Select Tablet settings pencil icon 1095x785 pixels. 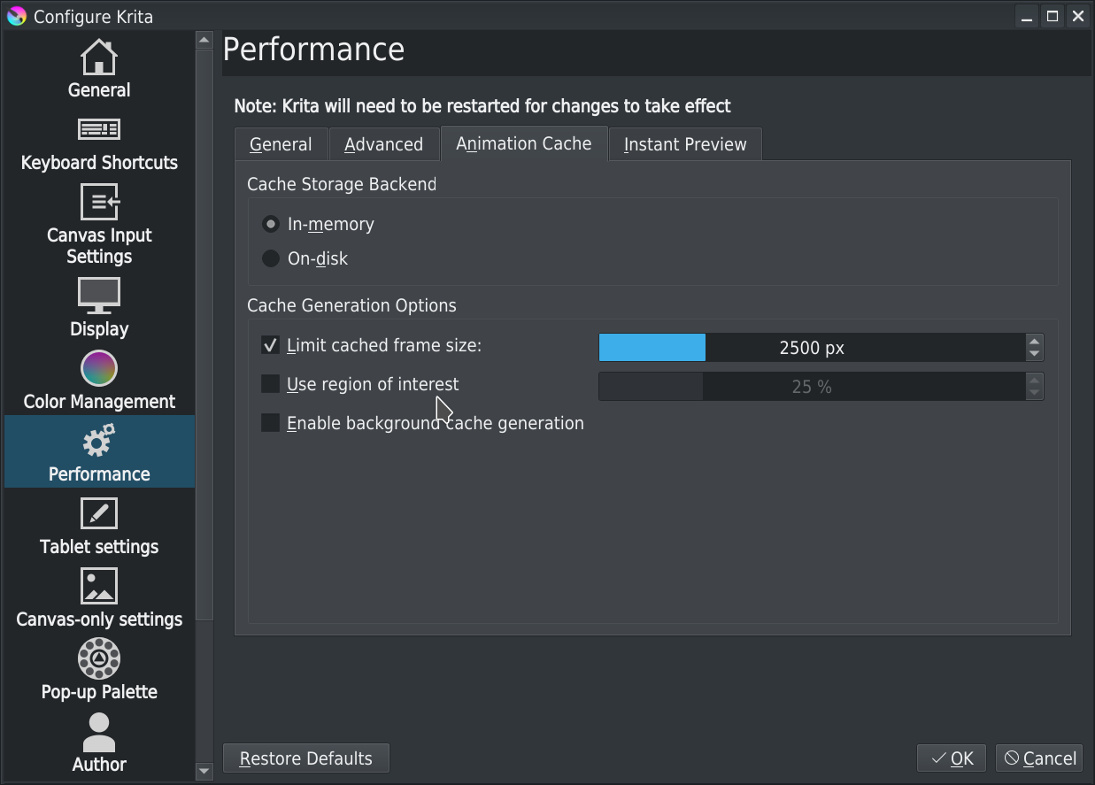(x=99, y=513)
